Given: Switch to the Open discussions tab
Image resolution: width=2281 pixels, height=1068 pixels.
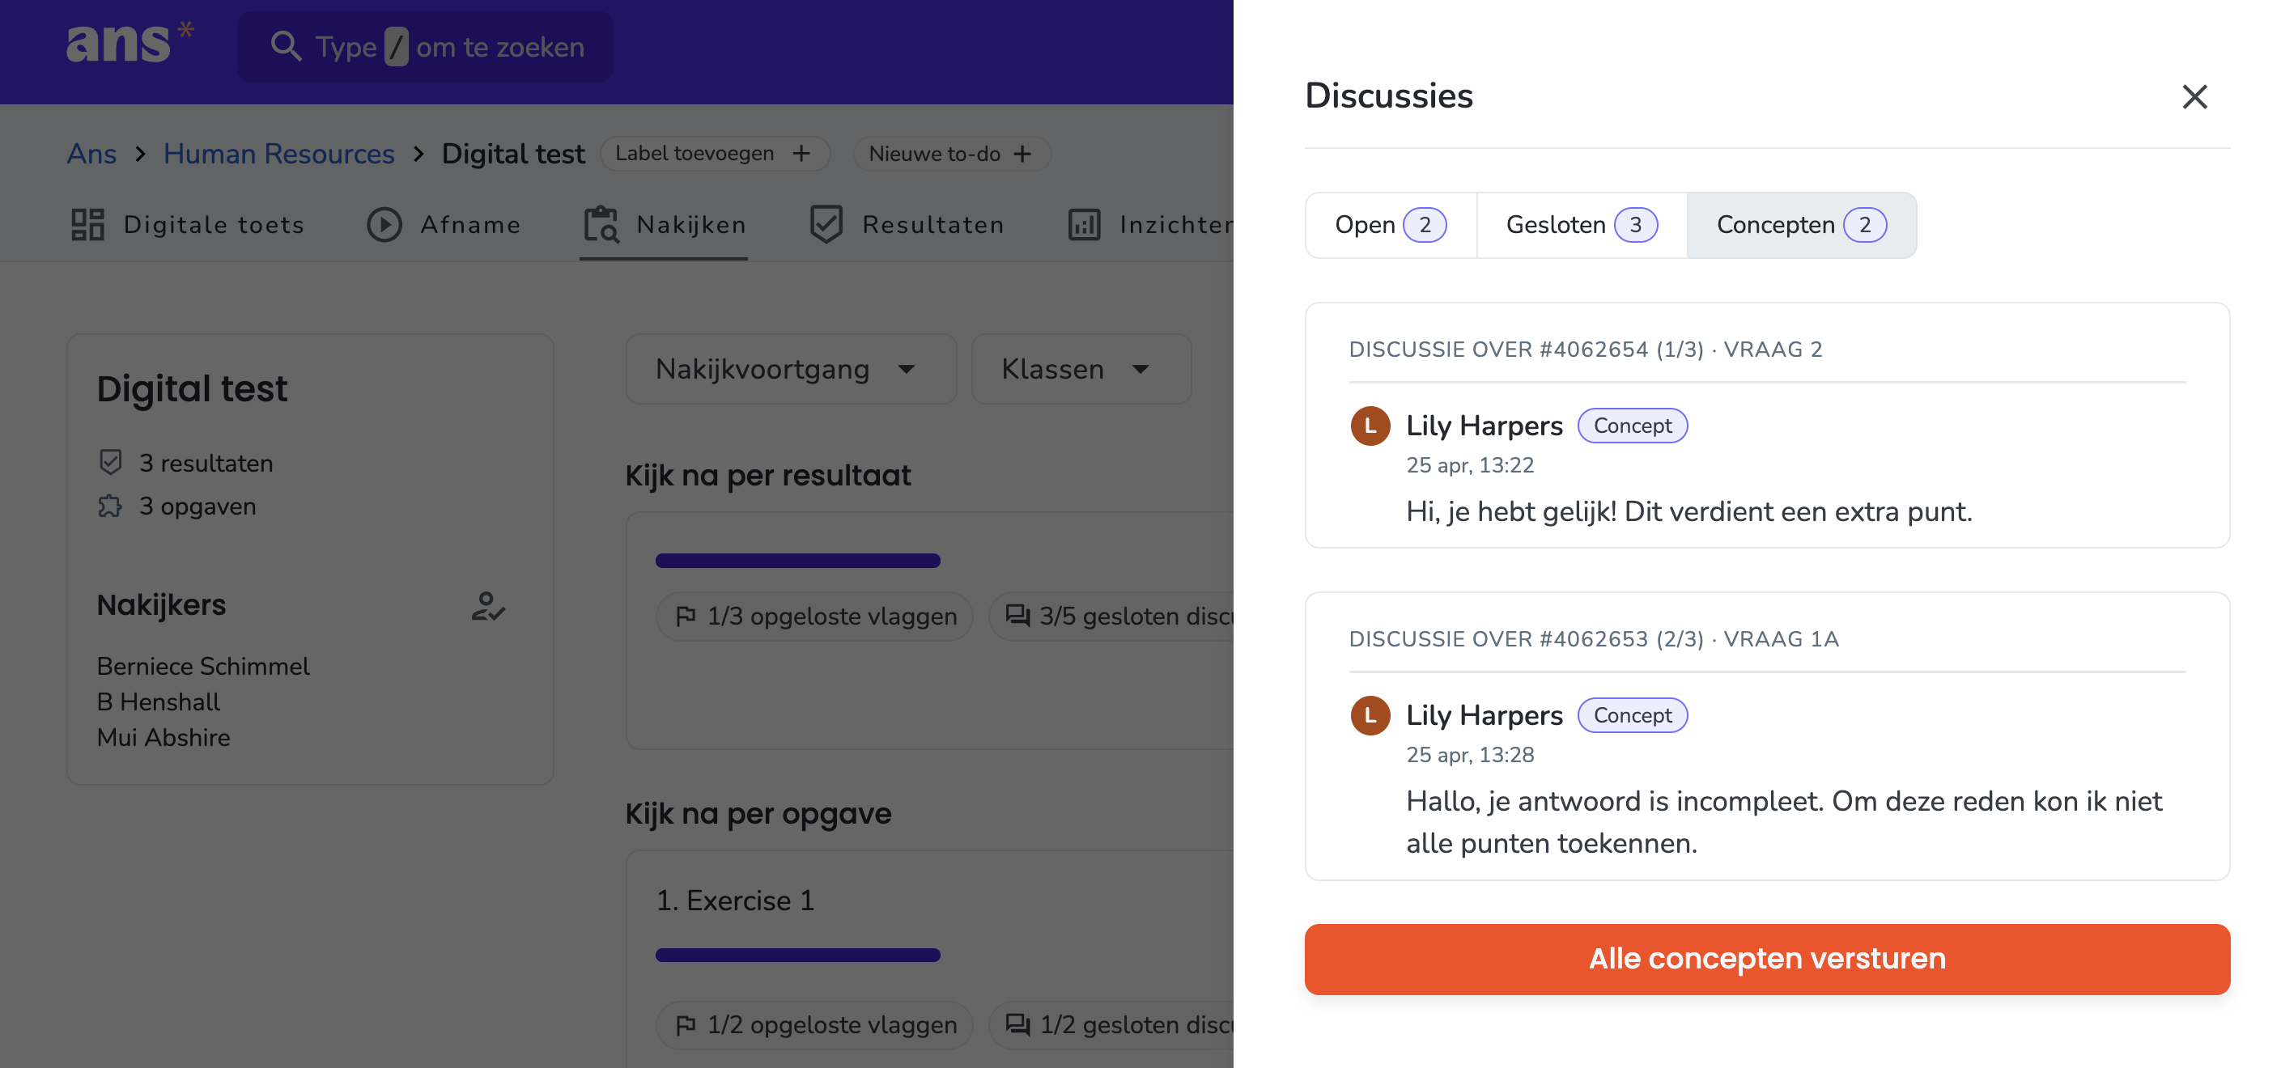Looking at the screenshot, I should 1390,225.
